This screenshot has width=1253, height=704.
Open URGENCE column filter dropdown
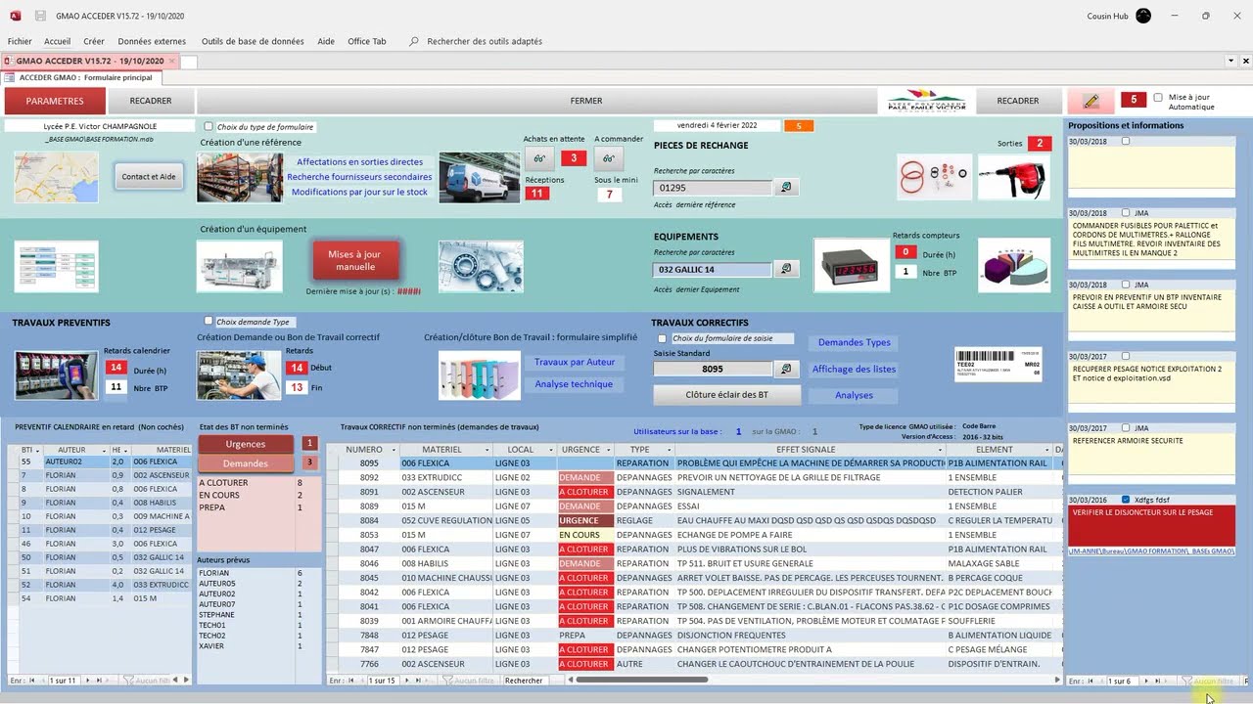608,450
